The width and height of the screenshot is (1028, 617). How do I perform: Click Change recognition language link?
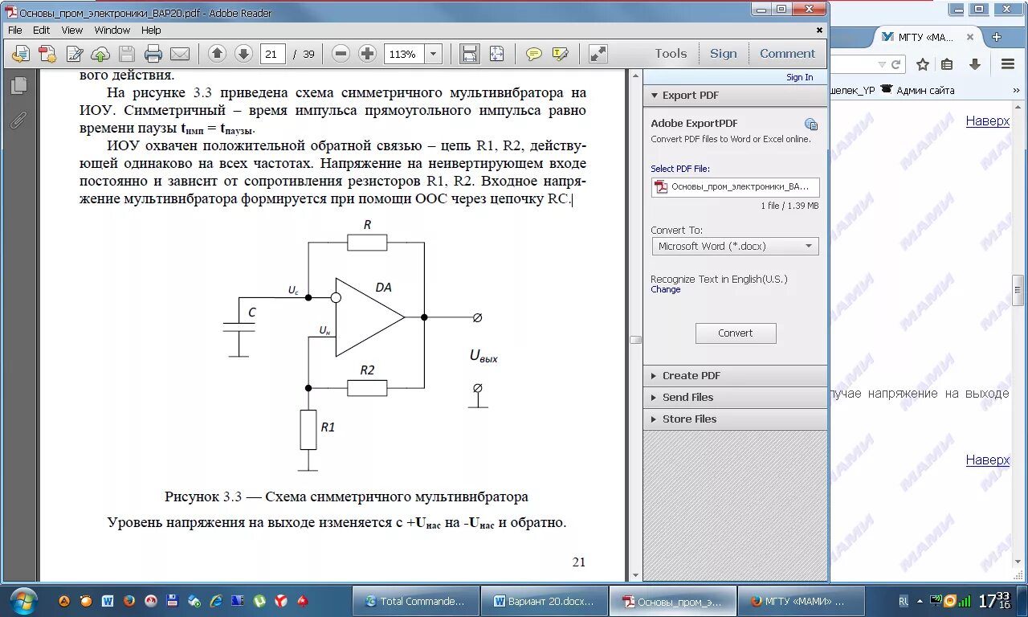point(666,290)
